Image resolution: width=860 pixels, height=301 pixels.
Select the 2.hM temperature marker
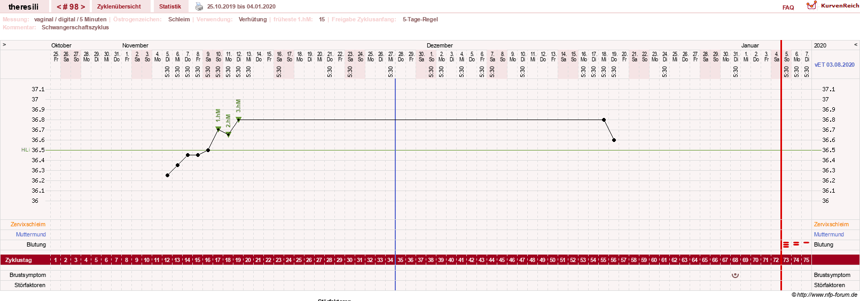coord(229,134)
